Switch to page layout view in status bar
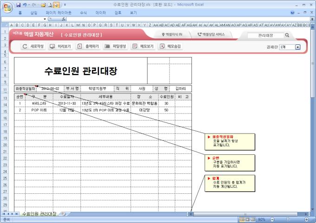This screenshot has width=316, height=223. click(248, 219)
